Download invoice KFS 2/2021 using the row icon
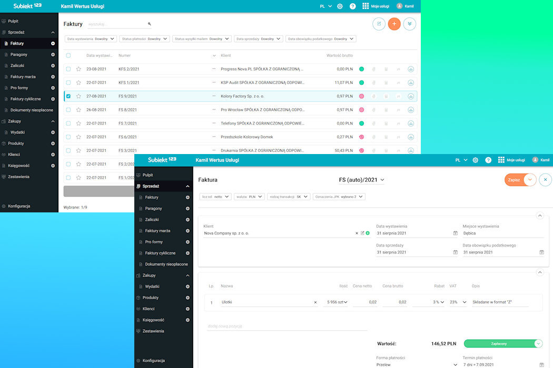 410,69
